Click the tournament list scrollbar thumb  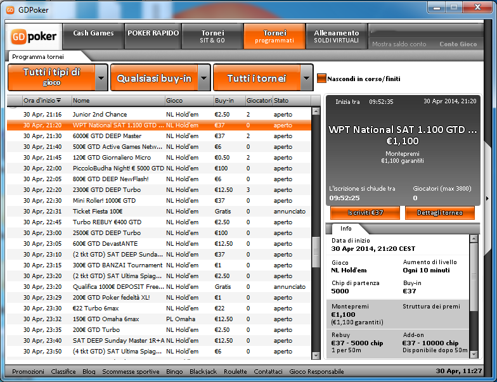click(316, 252)
